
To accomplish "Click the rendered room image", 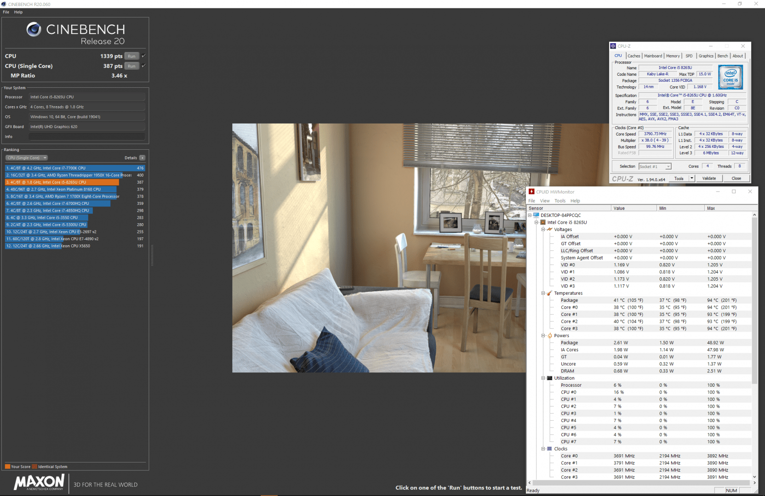I will [x=379, y=248].
